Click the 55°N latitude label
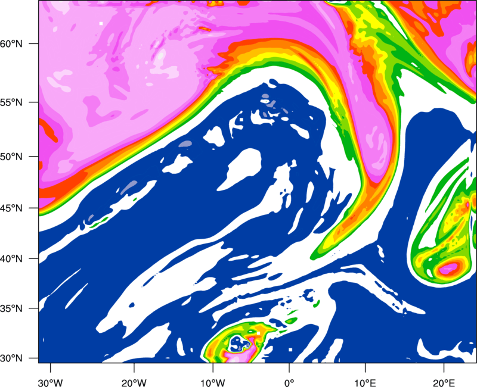Viewport: 477px width, 387px height. point(11,102)
